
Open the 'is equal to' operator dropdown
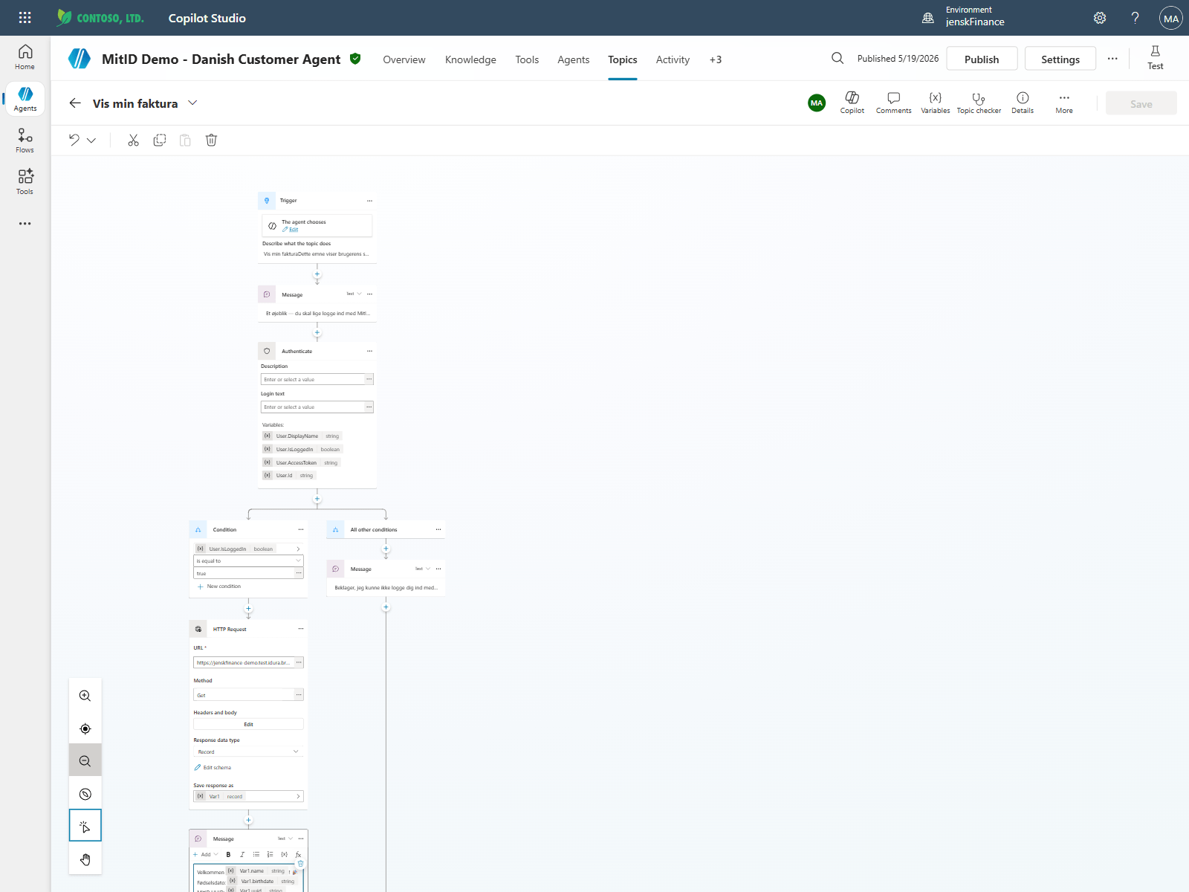click(x=248, y=560)
